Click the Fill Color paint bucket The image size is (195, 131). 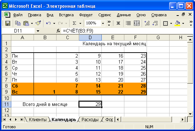177,23
